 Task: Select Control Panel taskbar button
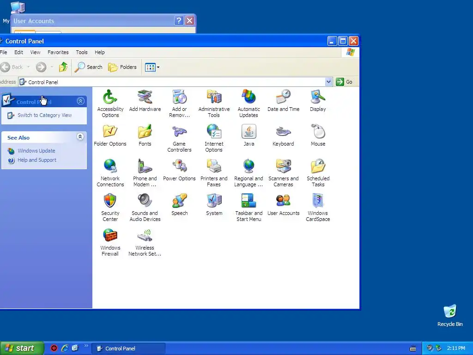pos(128,349)
